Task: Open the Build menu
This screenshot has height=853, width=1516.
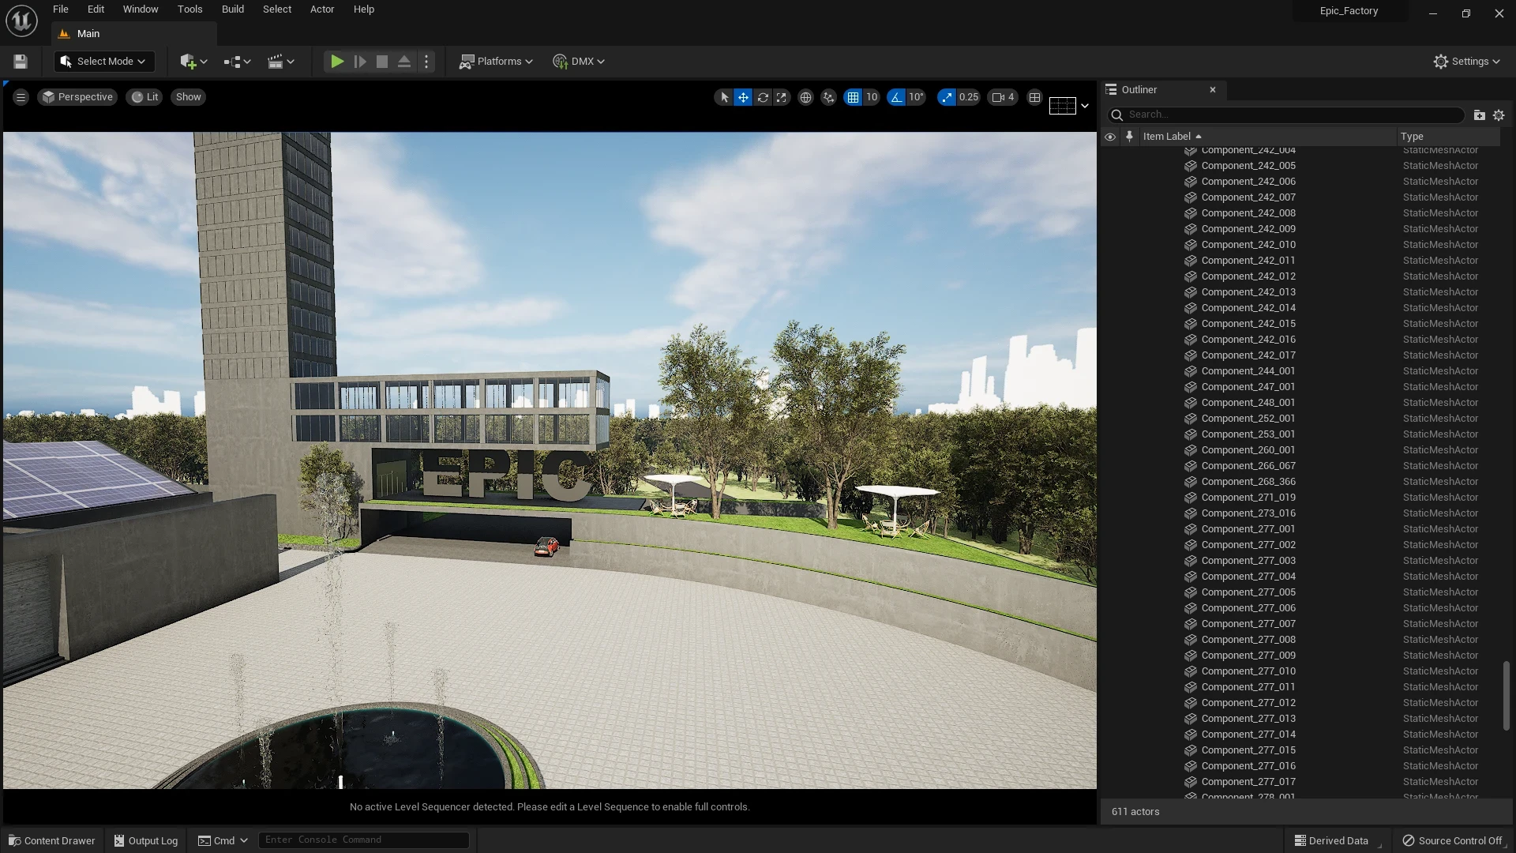Action: point(232,9)
